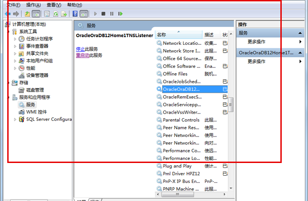The width and height of the screenshot is (308, 201).
Task: Select 磁盘管理 in the tree
Action: coord(35,90)
